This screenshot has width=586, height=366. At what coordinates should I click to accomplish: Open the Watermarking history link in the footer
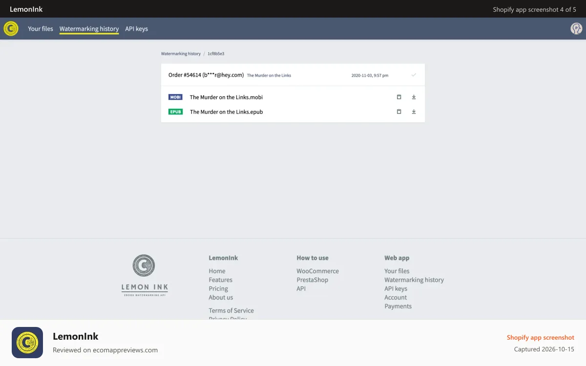point(414,280)
